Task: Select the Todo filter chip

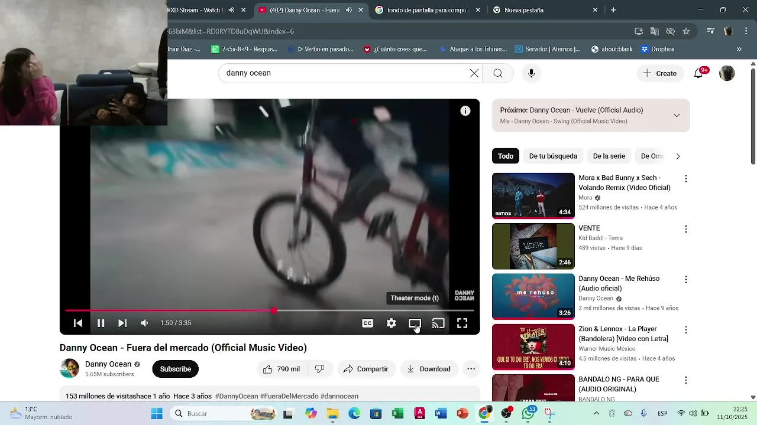Action: click(506, 156)
